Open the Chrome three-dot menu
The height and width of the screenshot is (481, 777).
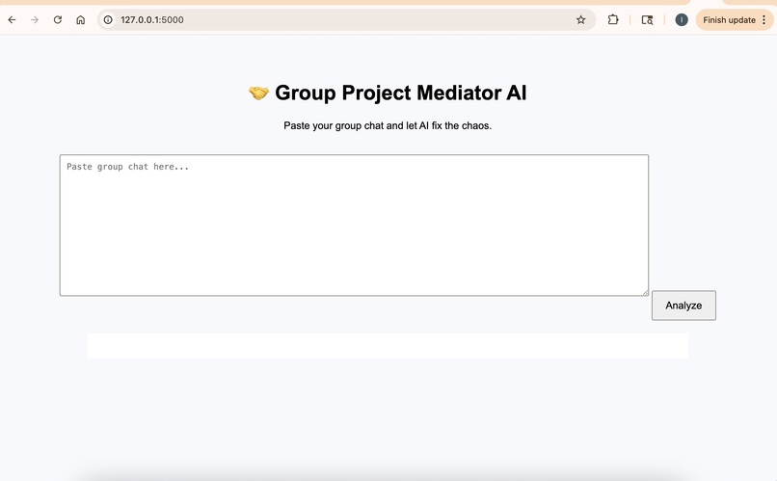(764, 20)
